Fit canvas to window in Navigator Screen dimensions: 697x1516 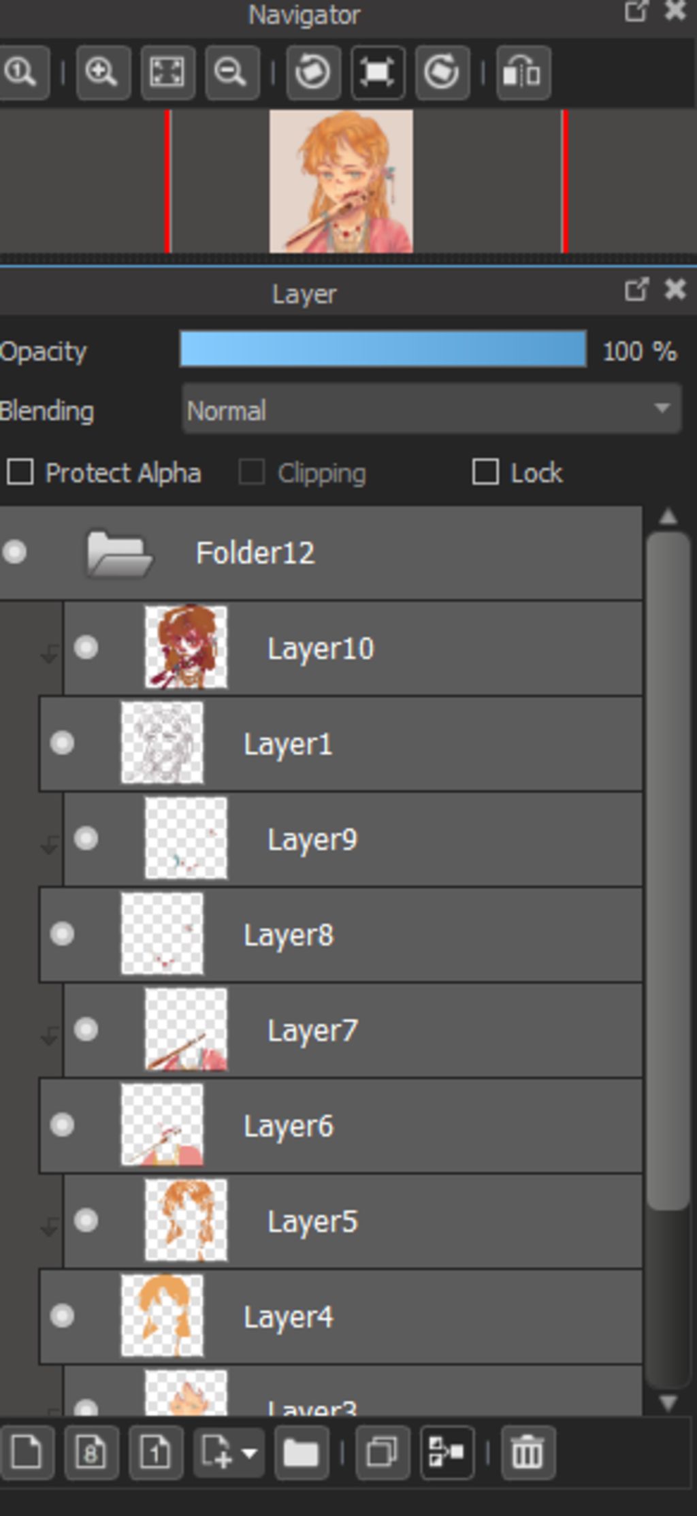[x=167, y=72]
